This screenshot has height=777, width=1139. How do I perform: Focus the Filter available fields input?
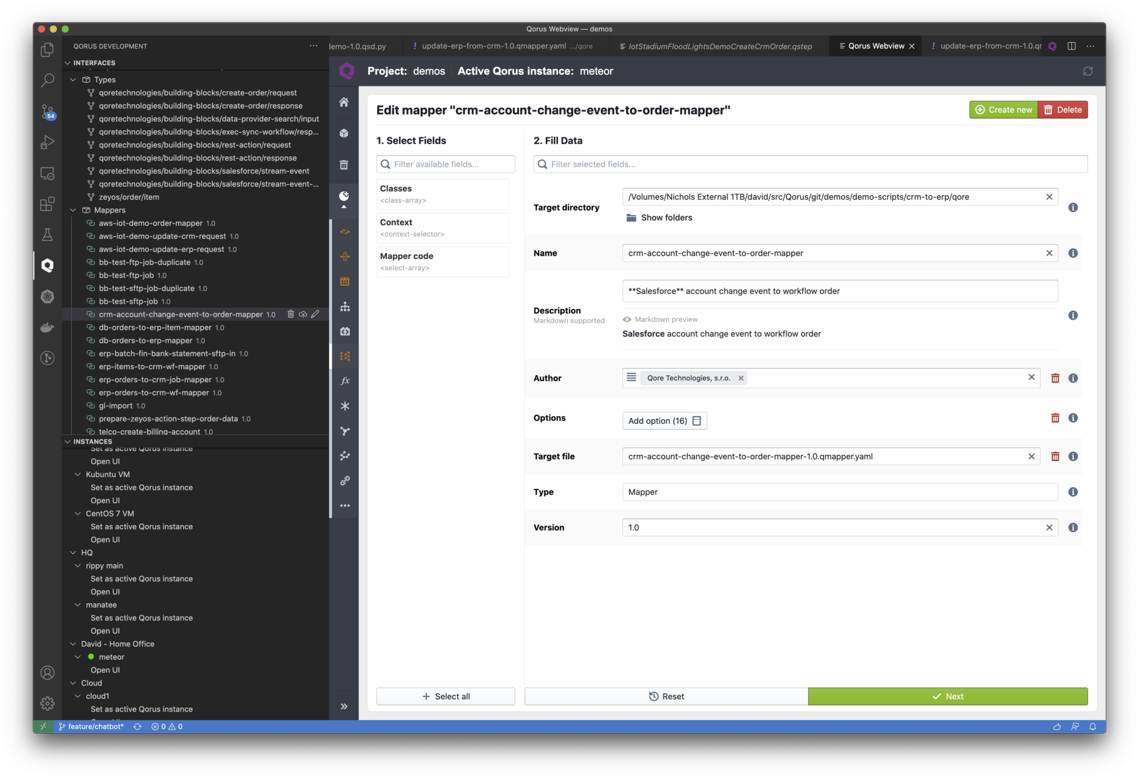446,164
